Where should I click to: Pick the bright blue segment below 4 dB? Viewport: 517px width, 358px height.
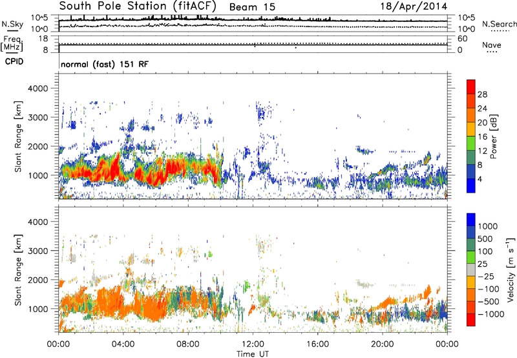(x=471, y=186)
